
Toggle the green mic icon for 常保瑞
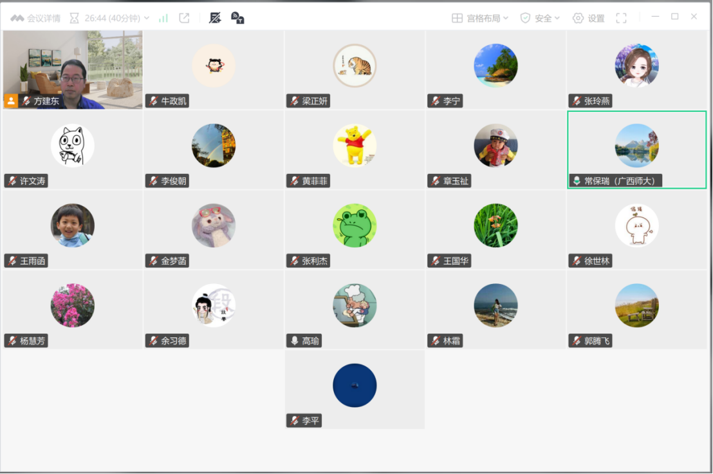pos(577,181)
